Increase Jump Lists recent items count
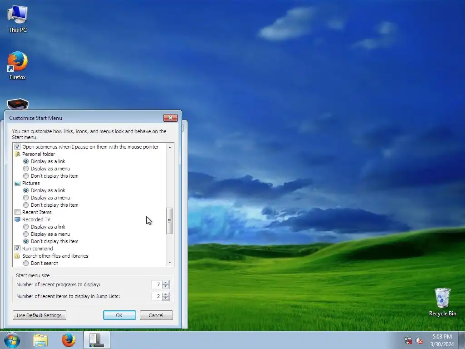465x349 pixels. 166,294
